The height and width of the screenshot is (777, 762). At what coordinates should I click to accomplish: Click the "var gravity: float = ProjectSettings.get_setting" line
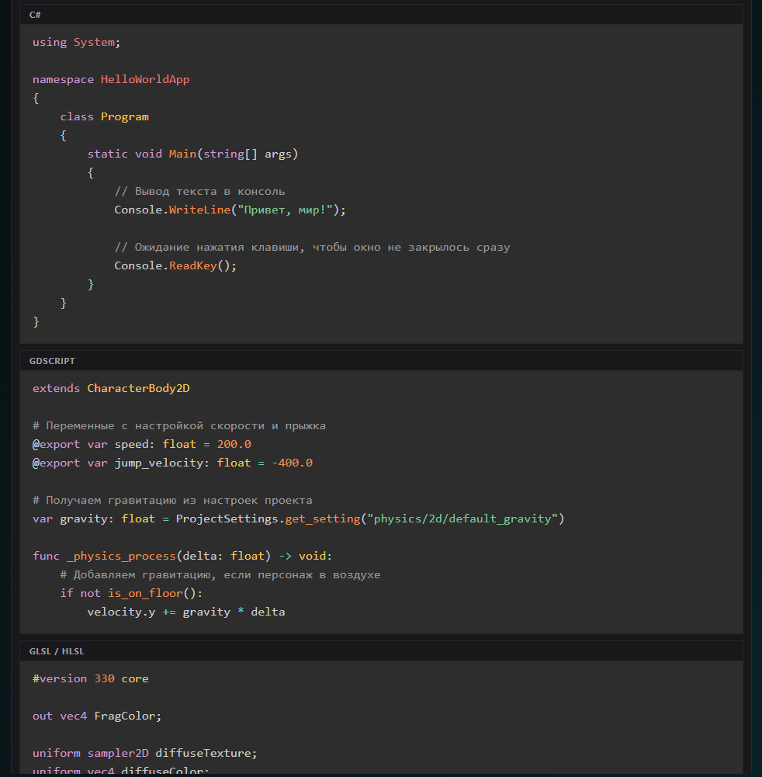click(298, 519)
